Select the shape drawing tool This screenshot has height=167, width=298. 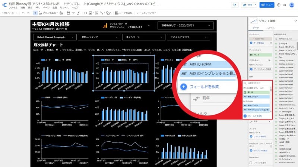coord(108,13)
